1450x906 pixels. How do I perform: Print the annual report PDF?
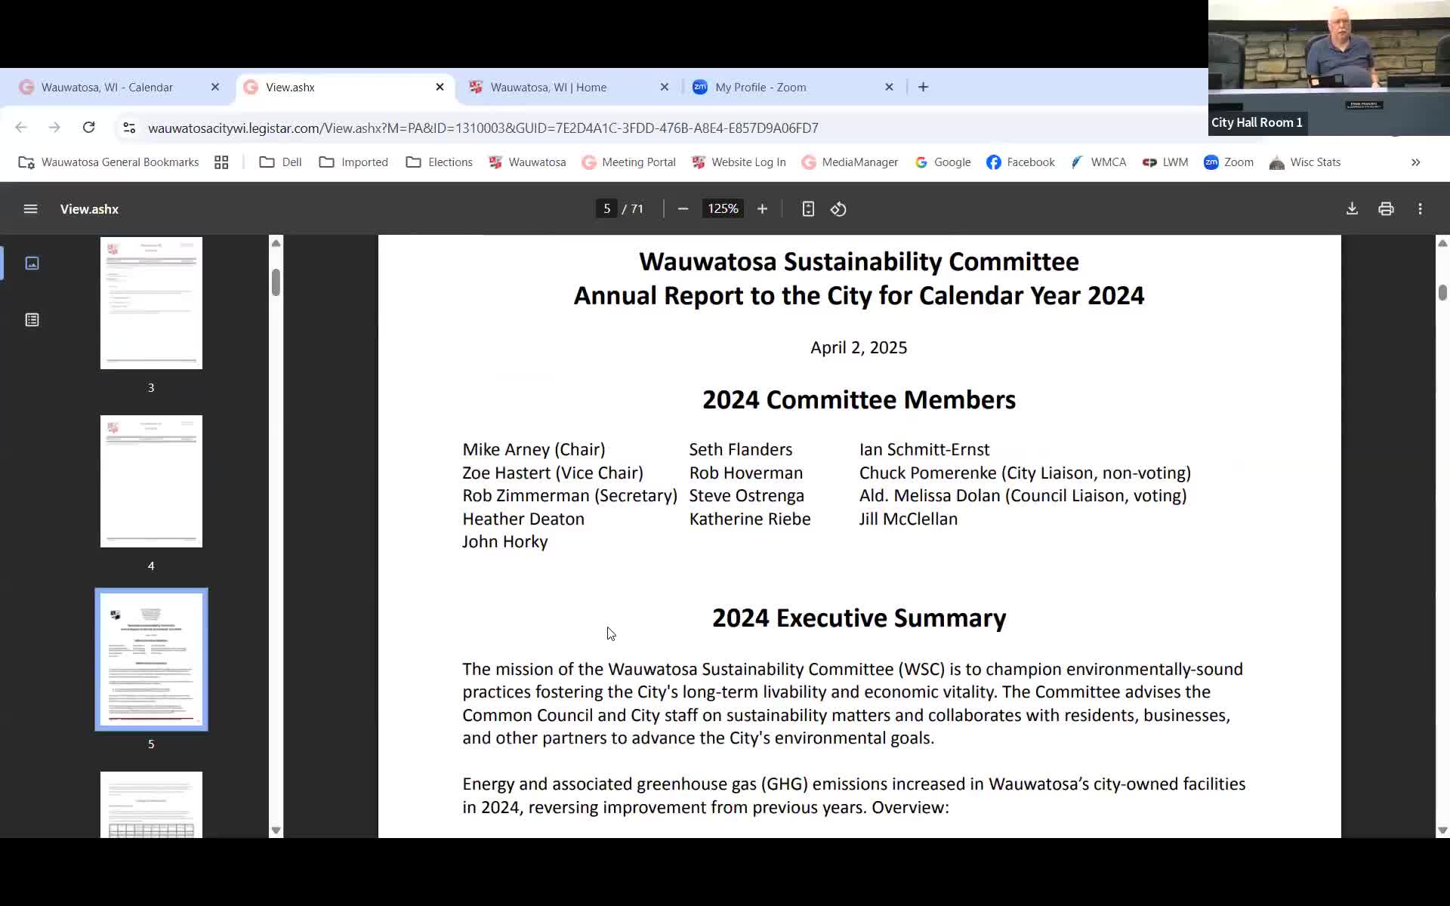coord(1386,208)
